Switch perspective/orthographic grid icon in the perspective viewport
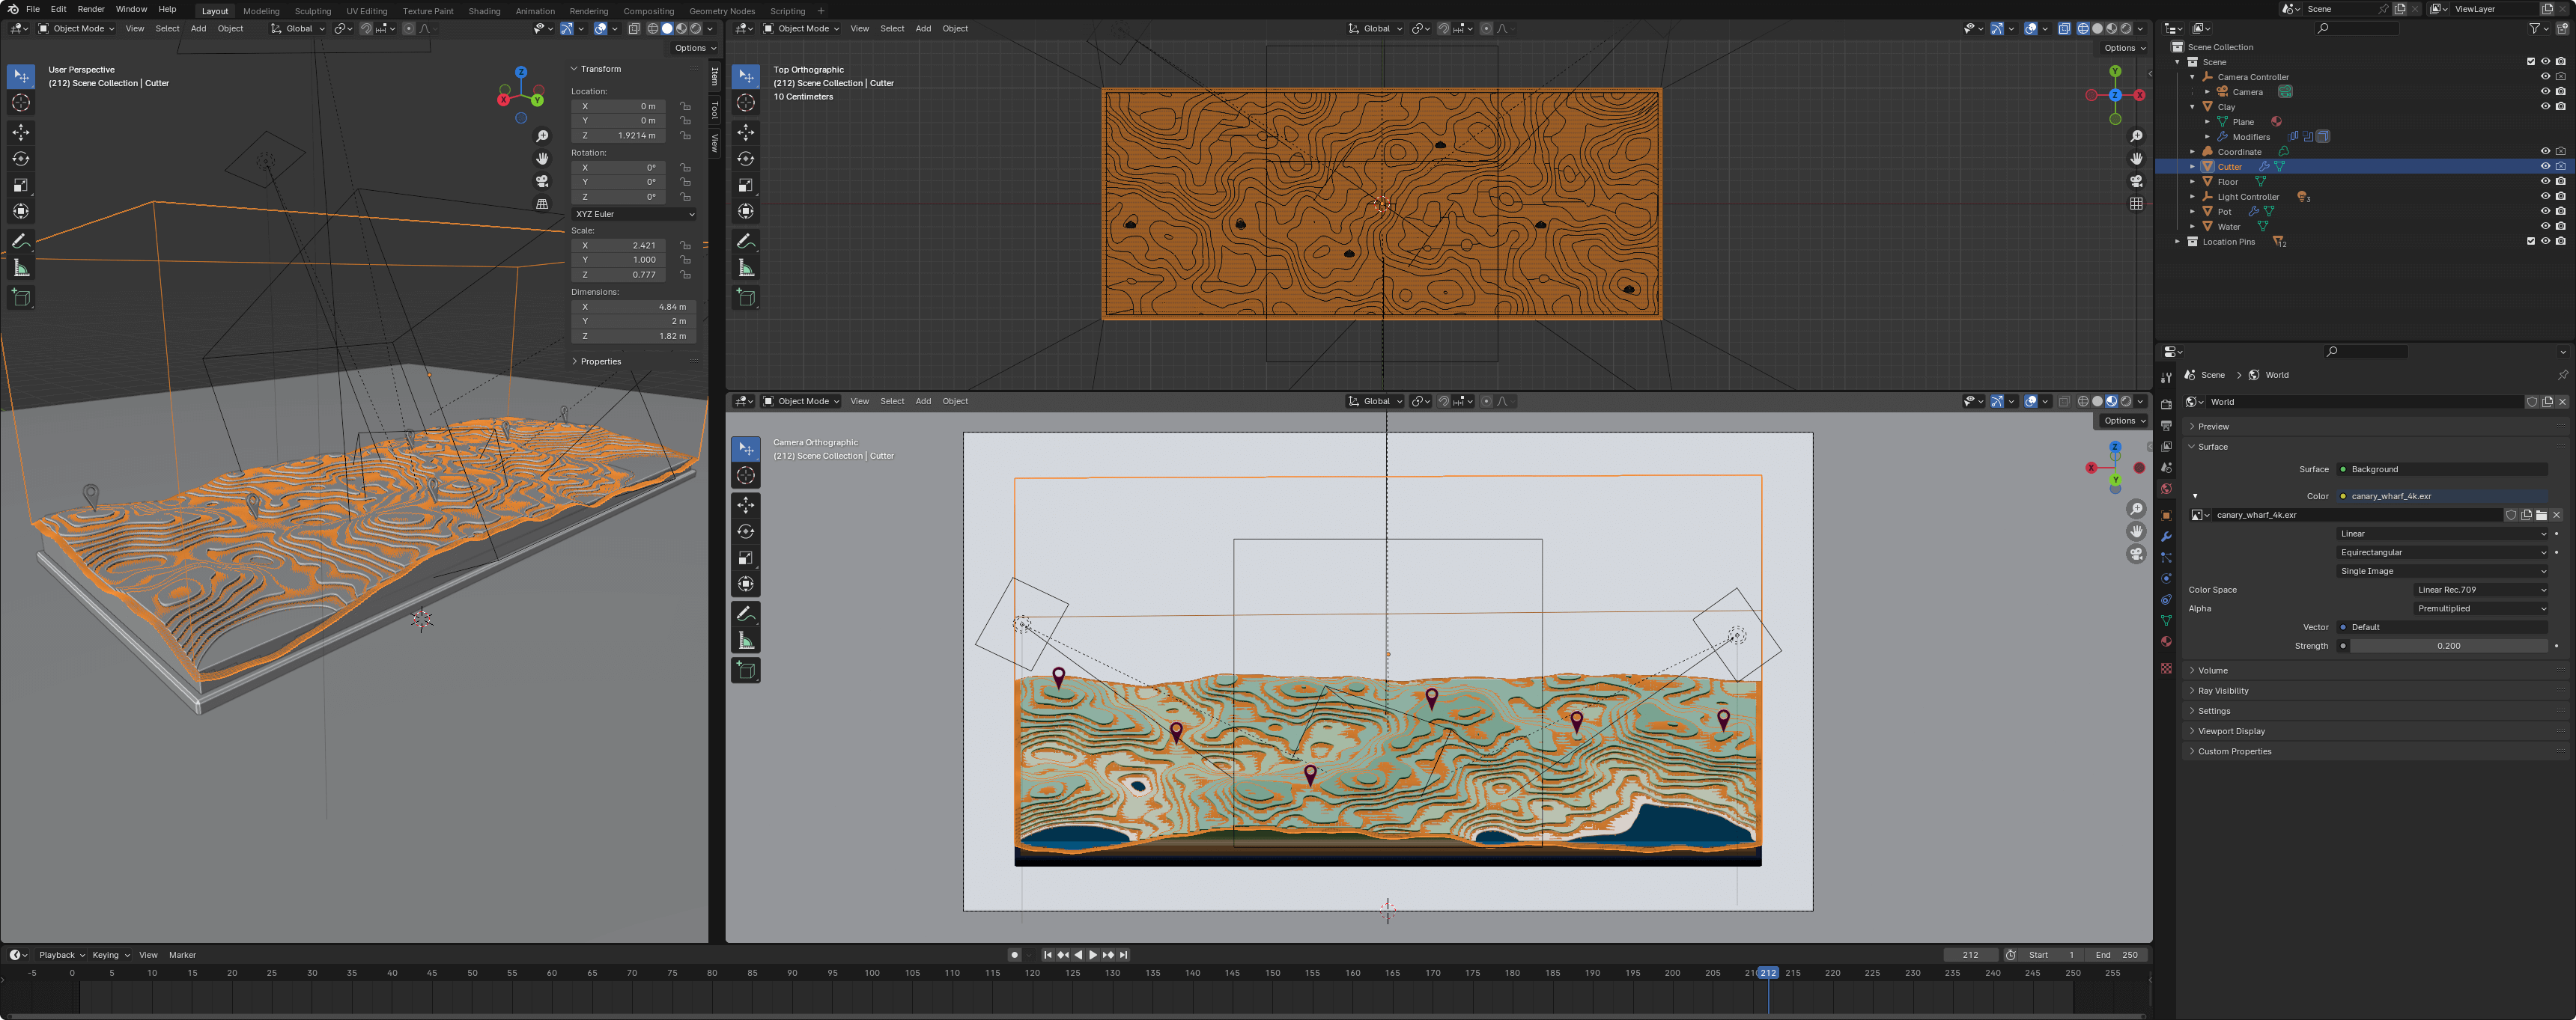This screenshot has height=1020, width=2576. tap(542, 204)
